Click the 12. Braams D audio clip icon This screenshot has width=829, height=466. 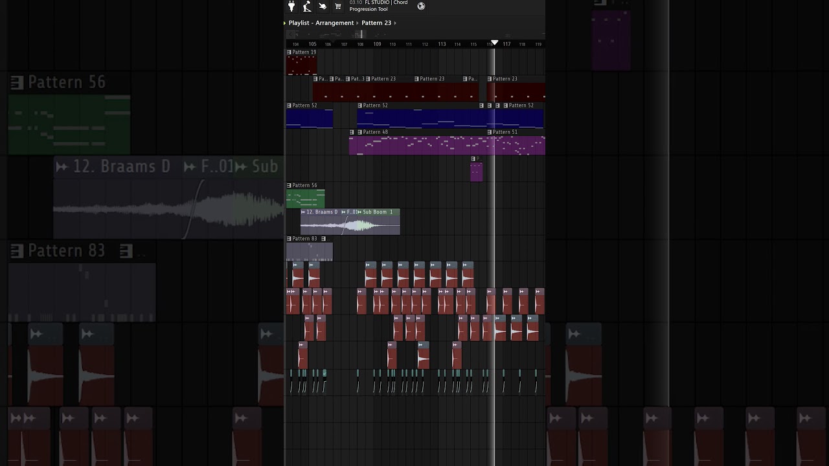303,212
